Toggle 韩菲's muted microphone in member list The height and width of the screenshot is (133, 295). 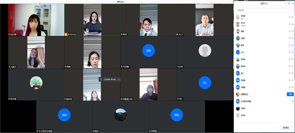coord(290,45)
